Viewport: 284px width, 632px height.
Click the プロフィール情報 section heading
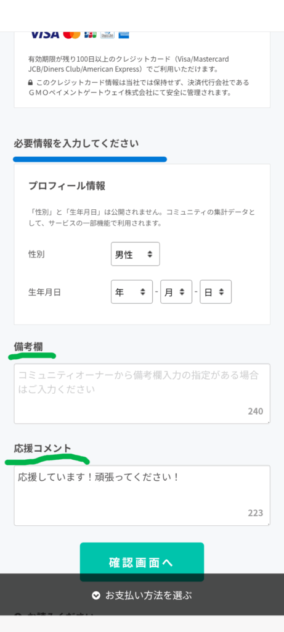(x=67, y=186)
